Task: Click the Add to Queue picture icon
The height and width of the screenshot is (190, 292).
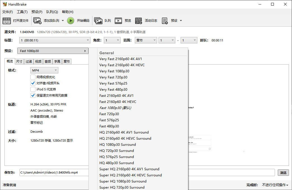Action: [x=37, y=21]
